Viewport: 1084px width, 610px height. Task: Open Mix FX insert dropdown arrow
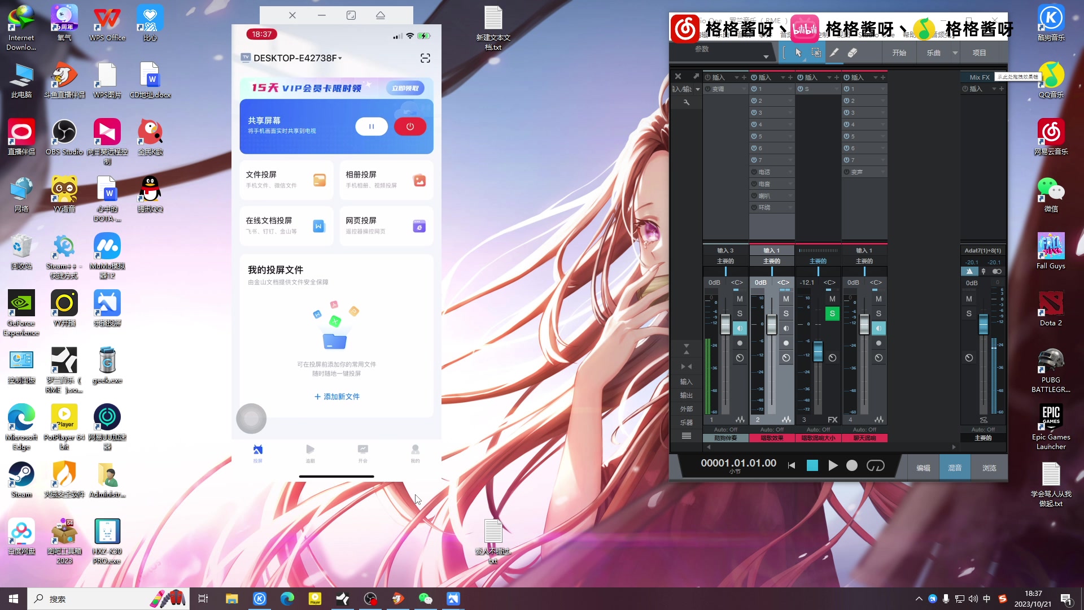pos(994,89)
